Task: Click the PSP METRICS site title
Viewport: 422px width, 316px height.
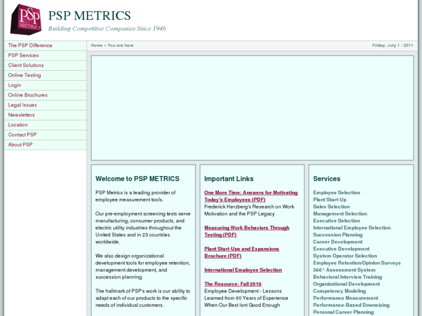Action: click(x=89, y=16)
